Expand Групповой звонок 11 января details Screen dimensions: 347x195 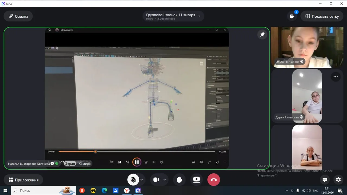173,16
